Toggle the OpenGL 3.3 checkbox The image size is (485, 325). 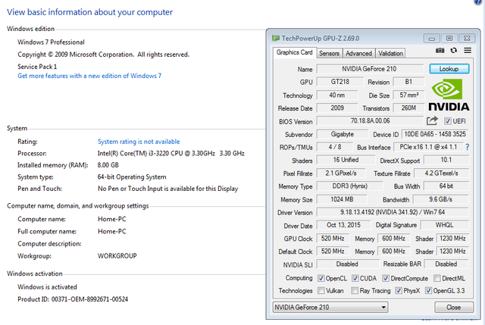tap(428, 291)
